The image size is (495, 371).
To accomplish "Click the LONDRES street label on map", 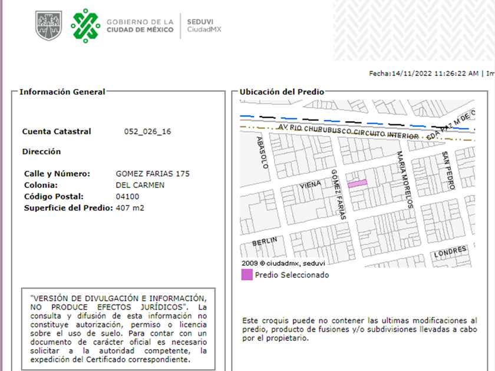I will 450,252.
